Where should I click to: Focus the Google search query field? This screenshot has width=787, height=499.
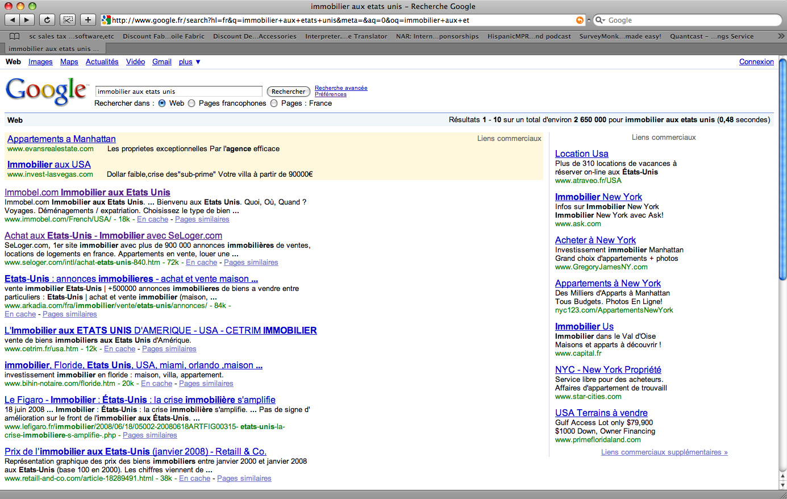[x=178, y=92]
